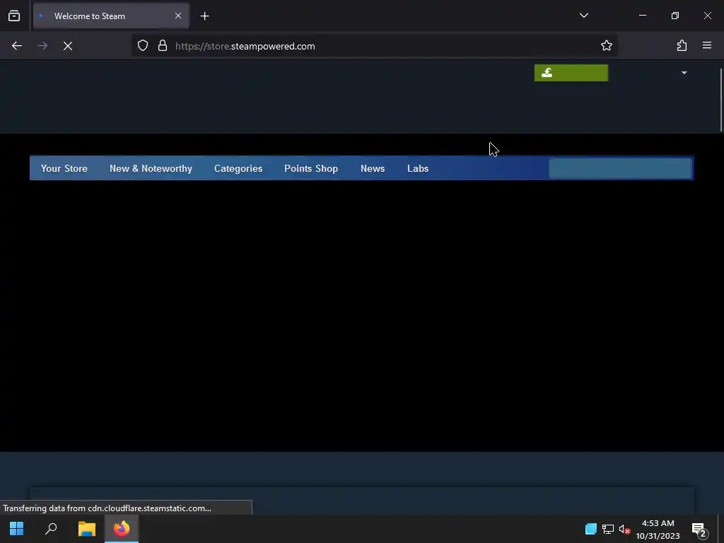
Task: Restore down the Firefox window
Action: [x=675, y=16]
